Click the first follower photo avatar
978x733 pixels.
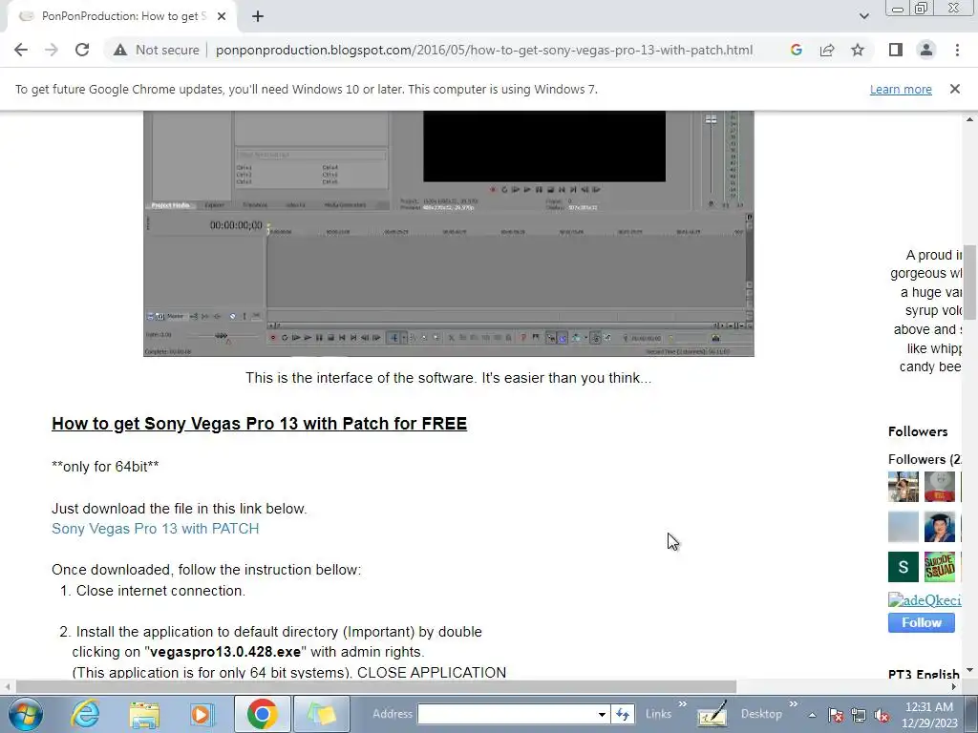tap(904, 487)
